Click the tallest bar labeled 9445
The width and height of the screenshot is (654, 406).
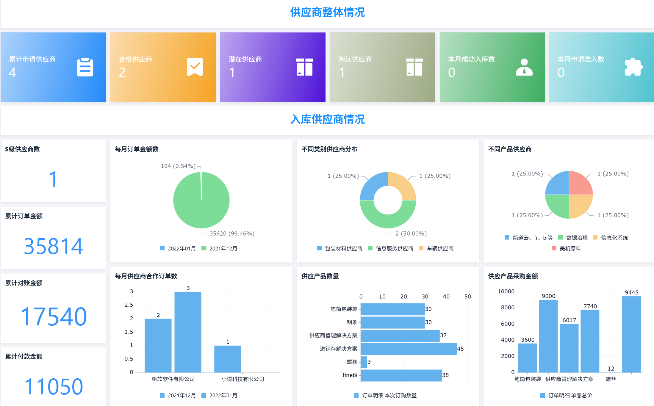631,334
